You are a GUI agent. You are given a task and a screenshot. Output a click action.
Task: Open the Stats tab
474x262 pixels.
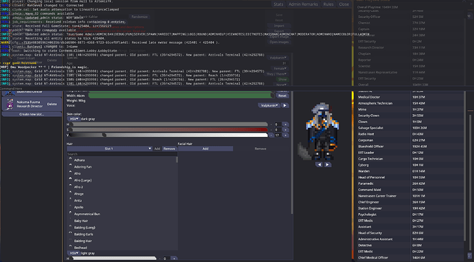click(x=278, y=4)
